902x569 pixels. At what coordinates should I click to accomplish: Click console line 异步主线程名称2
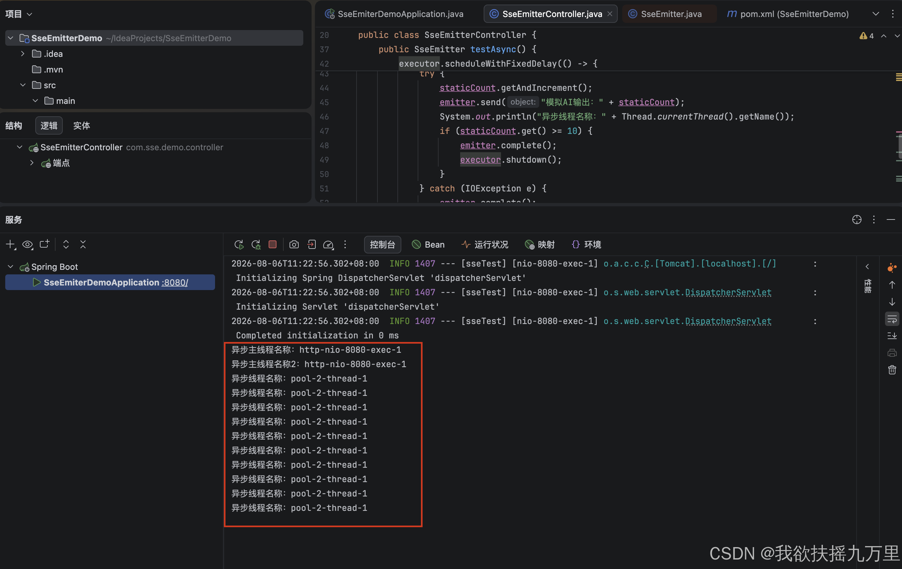(x=318, y=364)
